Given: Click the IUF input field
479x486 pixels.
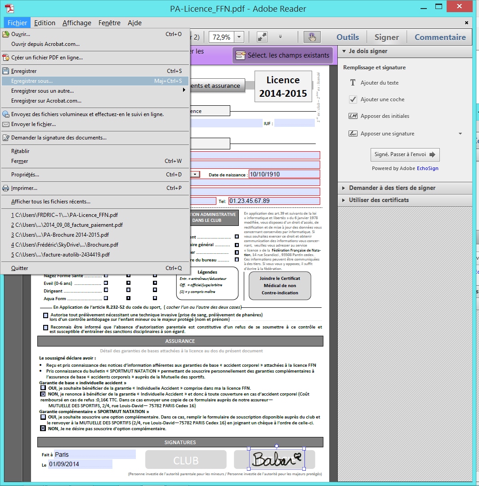Looking at the screenshot, I should coord(295,123).
